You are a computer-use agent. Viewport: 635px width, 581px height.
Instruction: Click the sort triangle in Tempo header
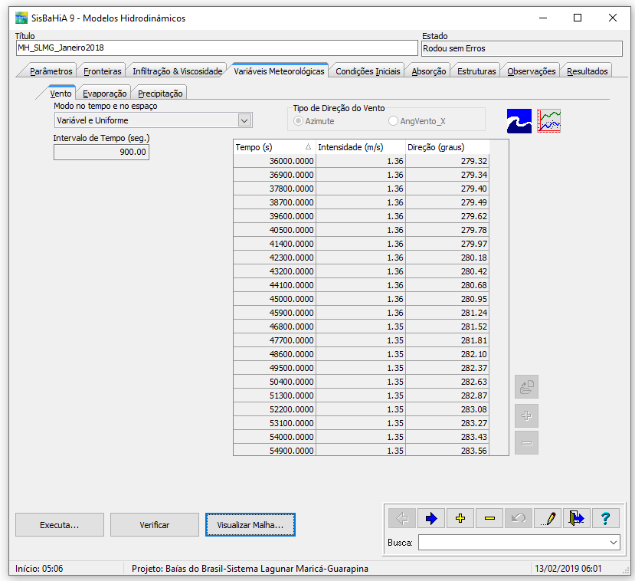308,146
